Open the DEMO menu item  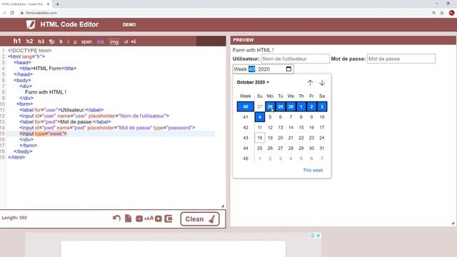coord(129,25)
